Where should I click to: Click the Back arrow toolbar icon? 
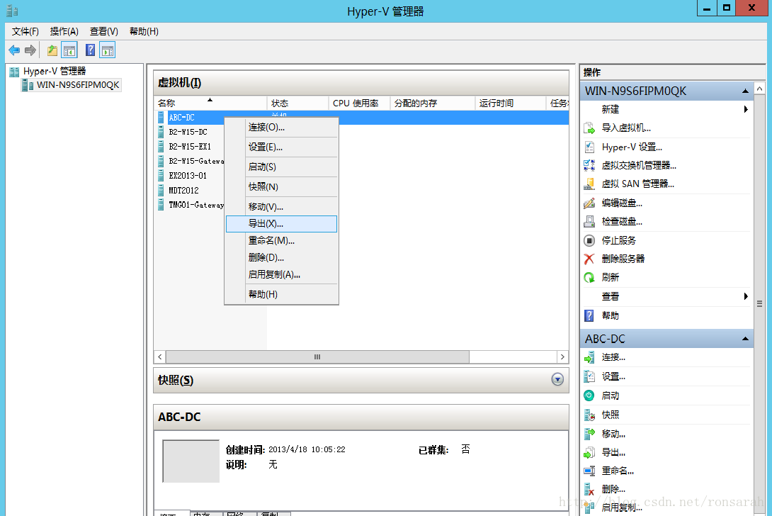point(14,50)
